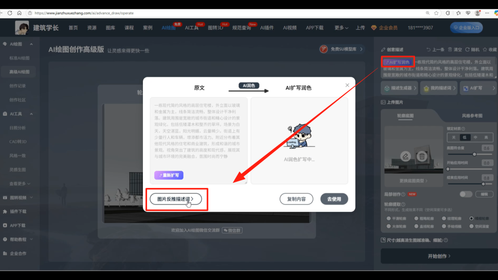
Task: Click delete trash icon on base image
Action: point(422,156)
